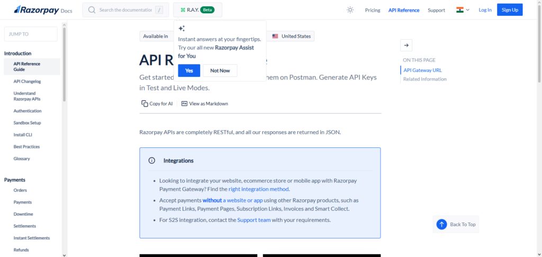Focus the Search the documentation field
Image resolution: width=542 pixels, height=257 pixels.
pos(125,10)
